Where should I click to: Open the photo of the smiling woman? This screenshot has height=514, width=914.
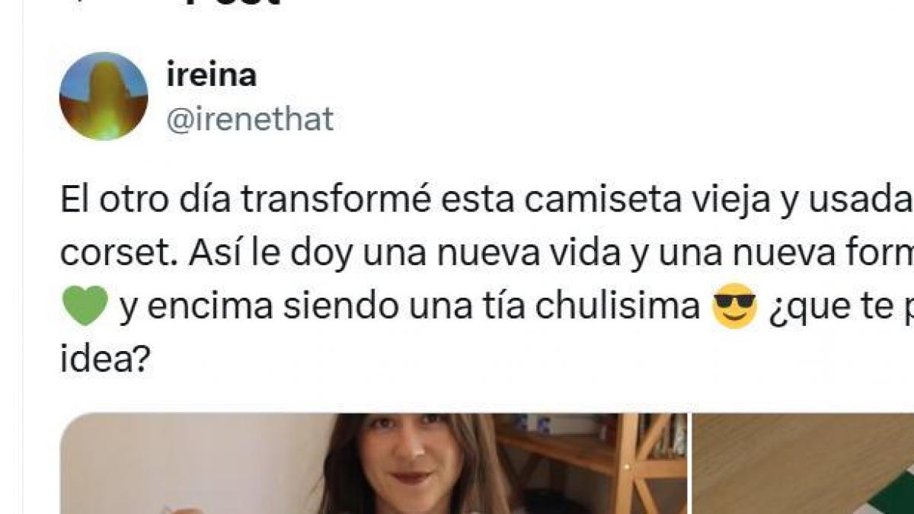click(373, 464)
